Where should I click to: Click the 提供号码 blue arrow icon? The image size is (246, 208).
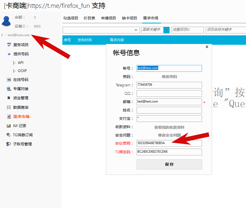coord(9,54)
